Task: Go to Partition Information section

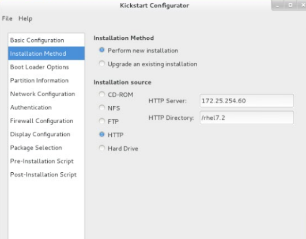Action: click(x=46, y=81)
